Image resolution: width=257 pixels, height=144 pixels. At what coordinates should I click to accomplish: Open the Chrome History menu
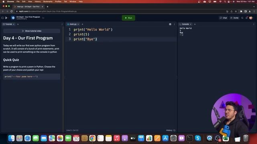(x=37, y=2)
